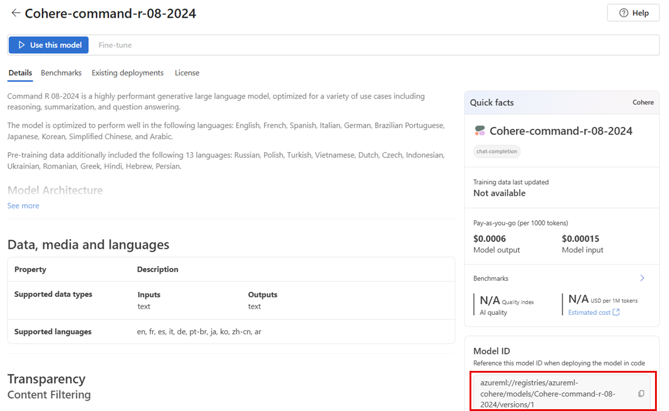Click the $0.00015 model input price
The image size is (669, 411).
point(580,238)
